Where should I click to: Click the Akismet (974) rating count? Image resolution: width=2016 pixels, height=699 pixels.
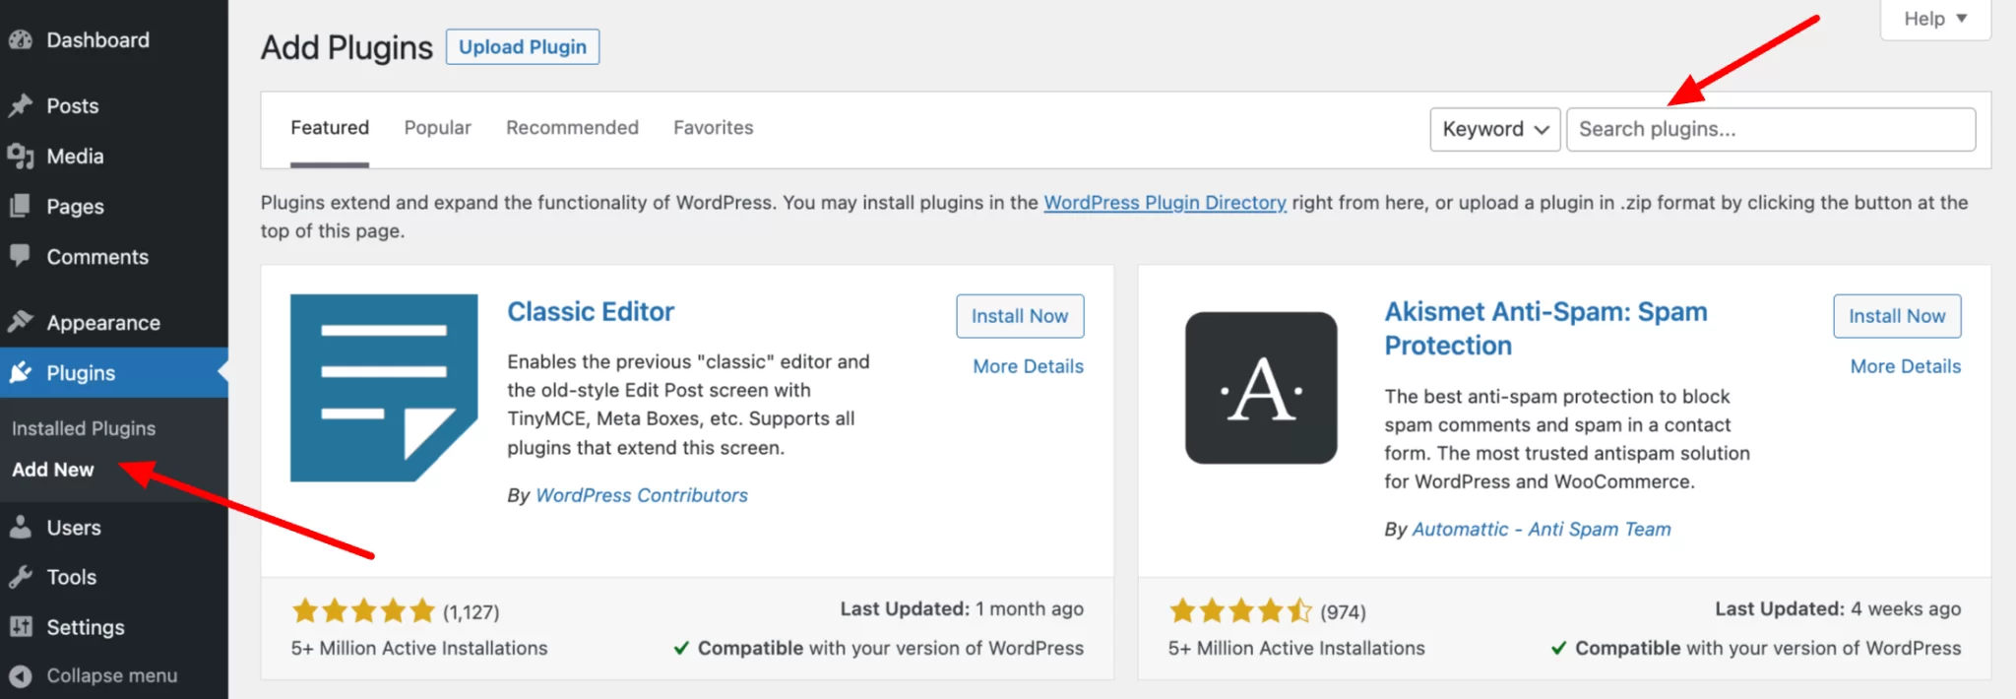click(1343, 612)
